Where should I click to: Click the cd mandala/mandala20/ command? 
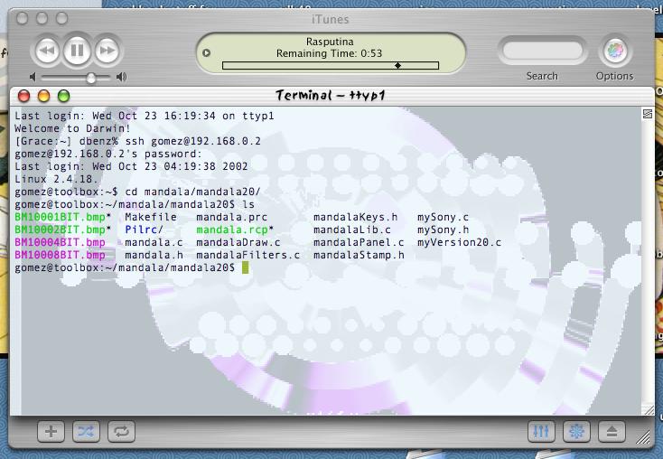click(x=192, y=192)
